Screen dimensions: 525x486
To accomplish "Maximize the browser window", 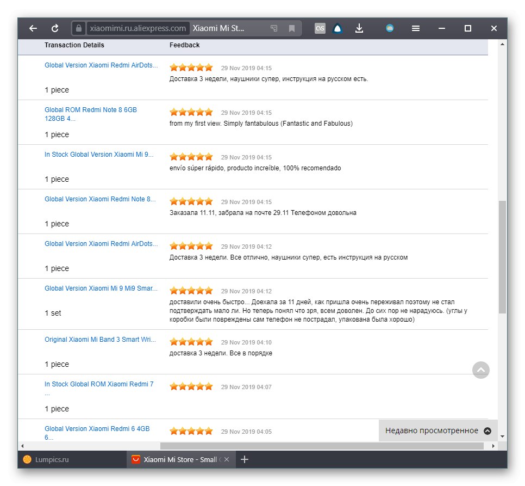I will tap(468, 28).
